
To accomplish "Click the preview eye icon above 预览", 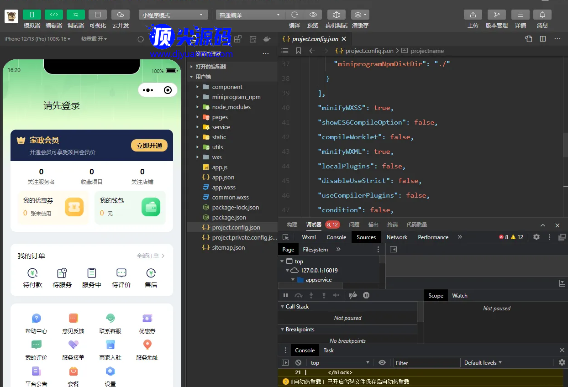I will 313,15.
